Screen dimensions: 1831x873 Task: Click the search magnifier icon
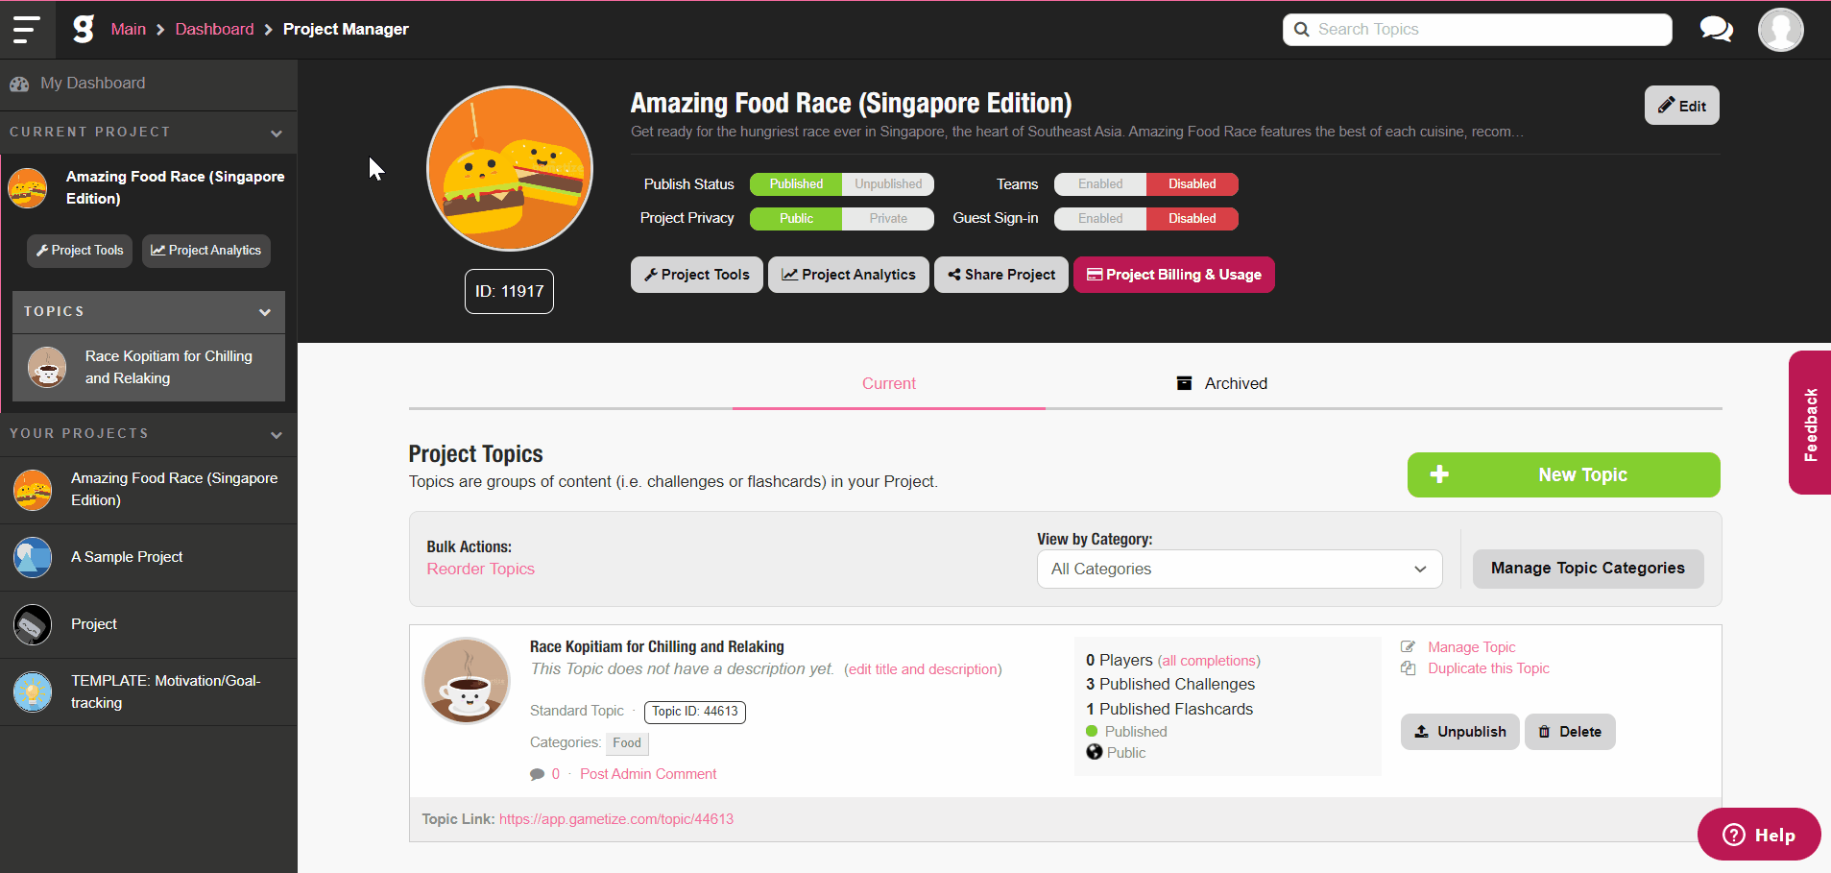[1301, 29]
